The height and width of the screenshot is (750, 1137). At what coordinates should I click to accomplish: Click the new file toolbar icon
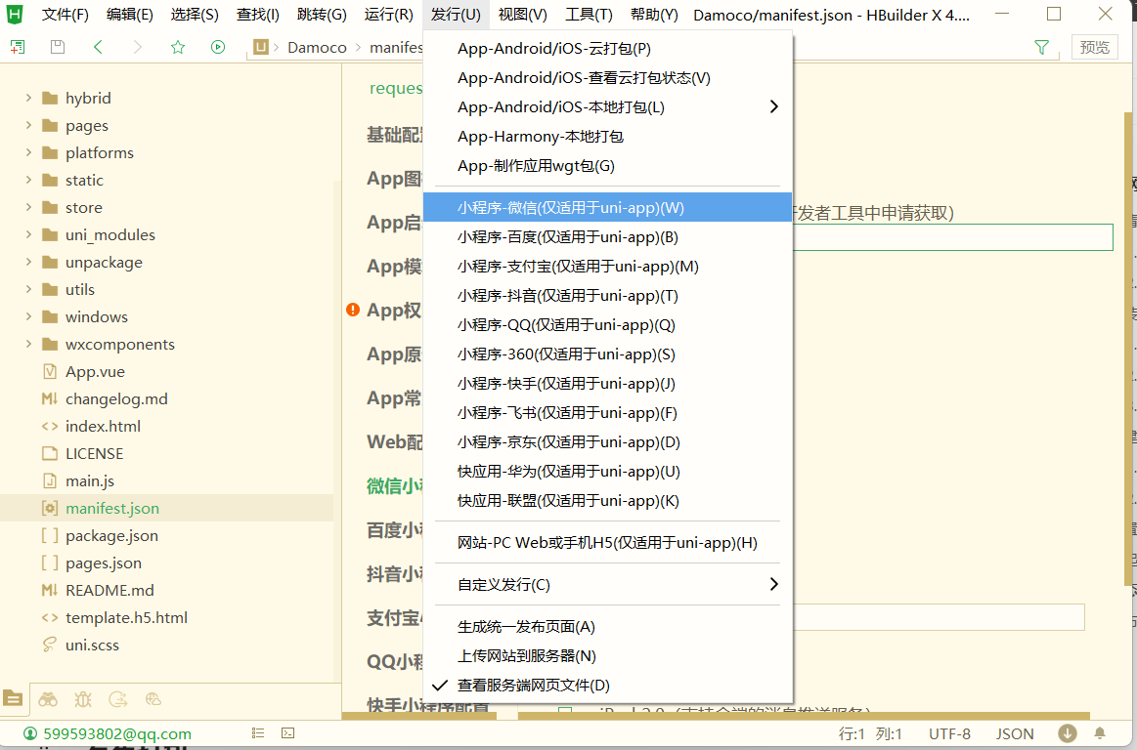click(x=18, y=47)
